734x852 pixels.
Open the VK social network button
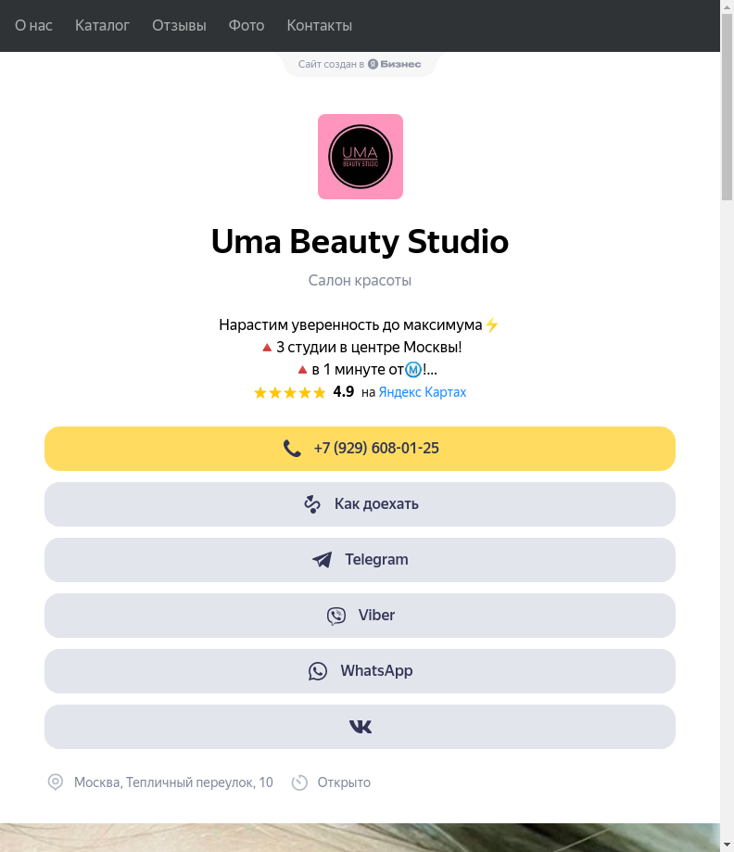360,727
